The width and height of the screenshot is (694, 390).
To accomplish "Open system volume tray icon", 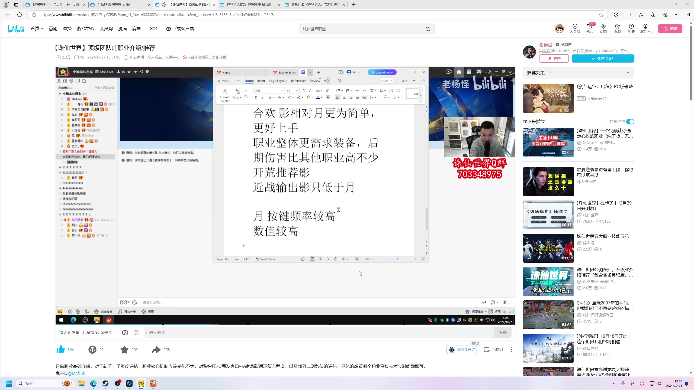I will [659, 383].
